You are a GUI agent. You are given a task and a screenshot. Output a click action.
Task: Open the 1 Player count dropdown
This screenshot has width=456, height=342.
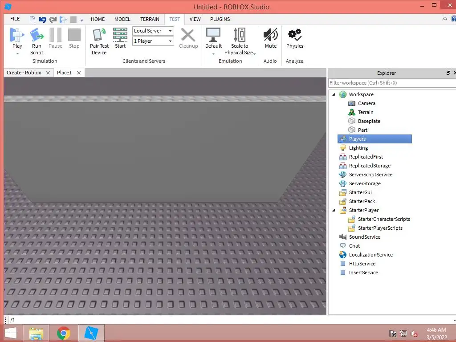point(153,41)
